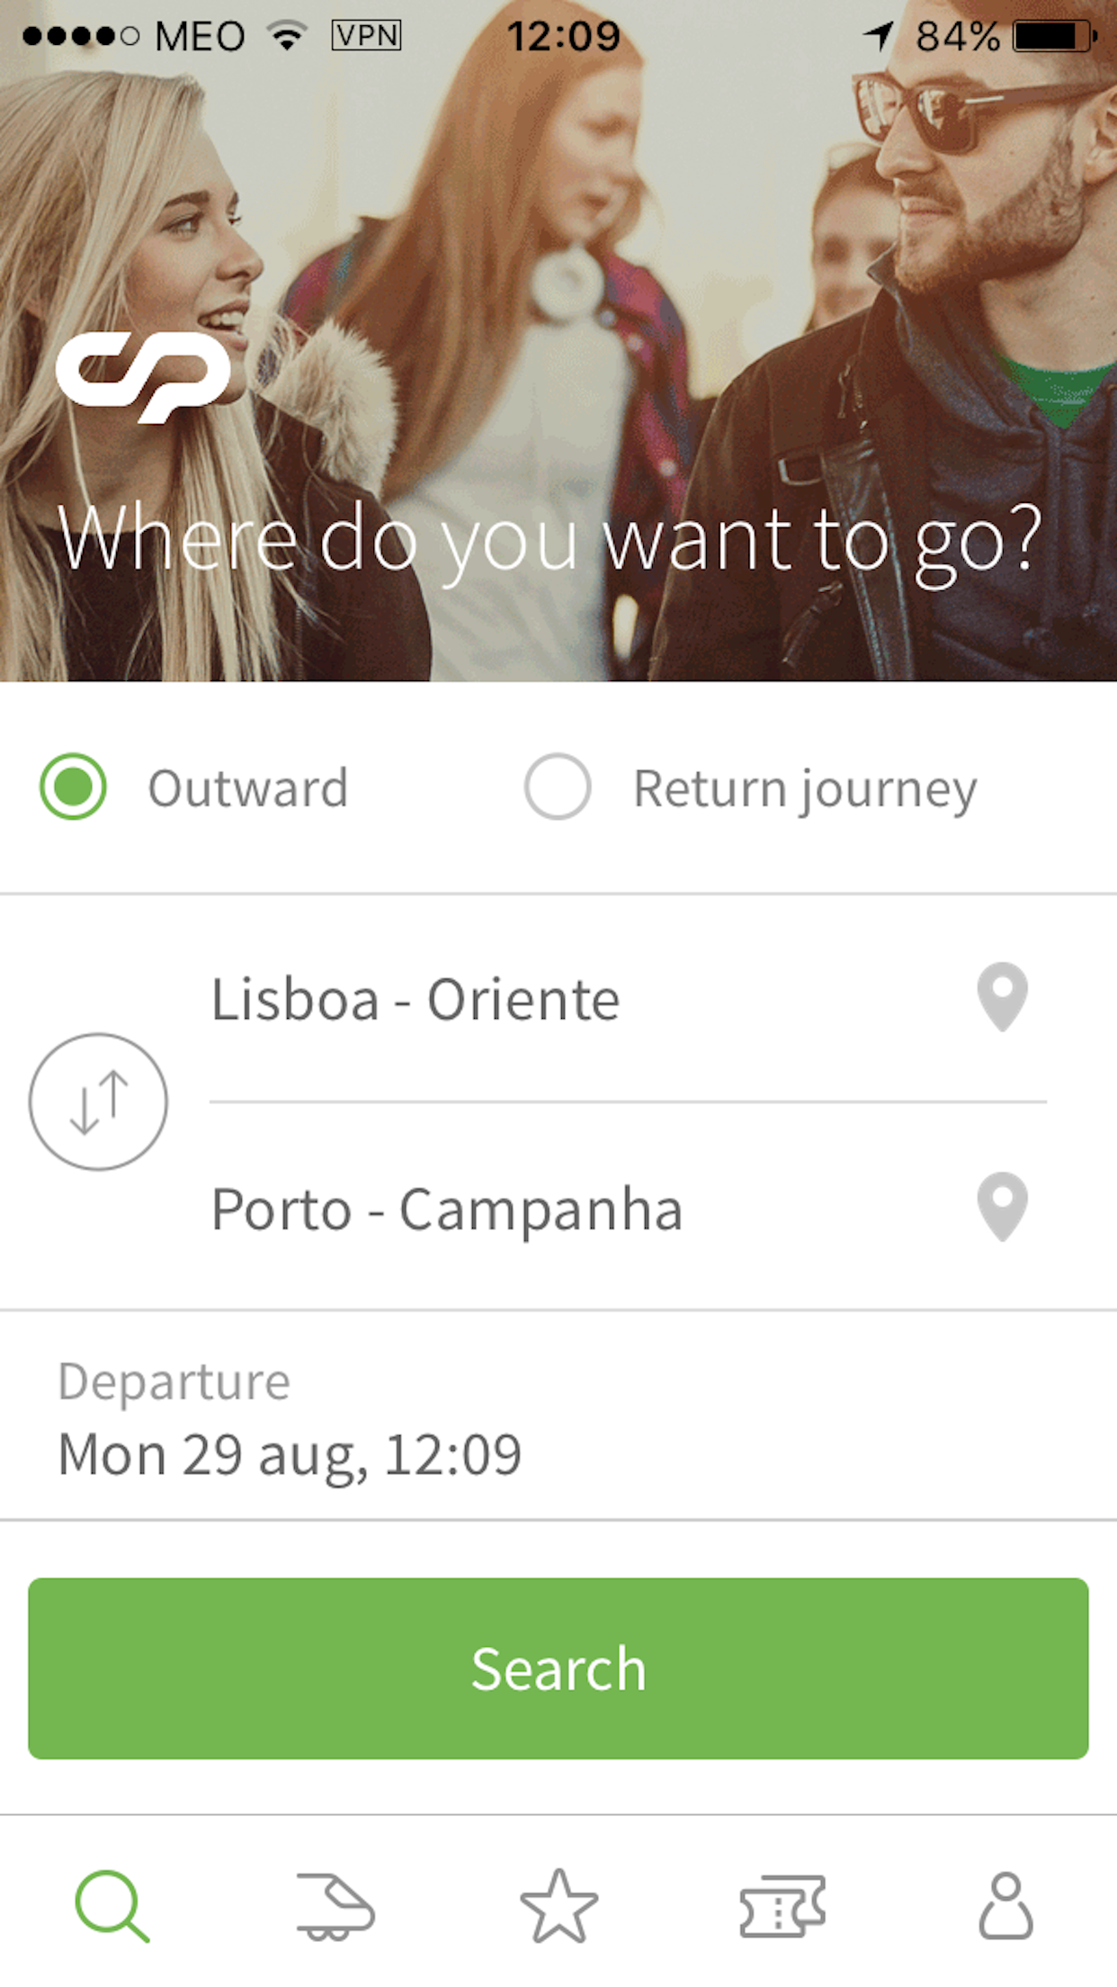Image resolution: width=1117 pixels, height=1987 pixels.
Task: Tap the location pin beside Porto - Campanha
Action: tap(1002, 1207)
